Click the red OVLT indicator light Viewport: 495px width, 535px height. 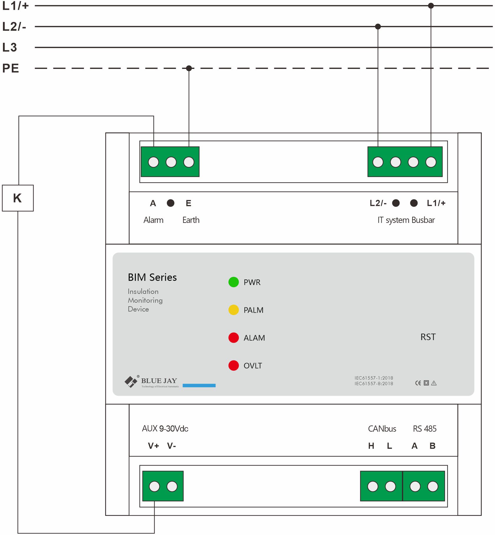click(x=234, y=365)
